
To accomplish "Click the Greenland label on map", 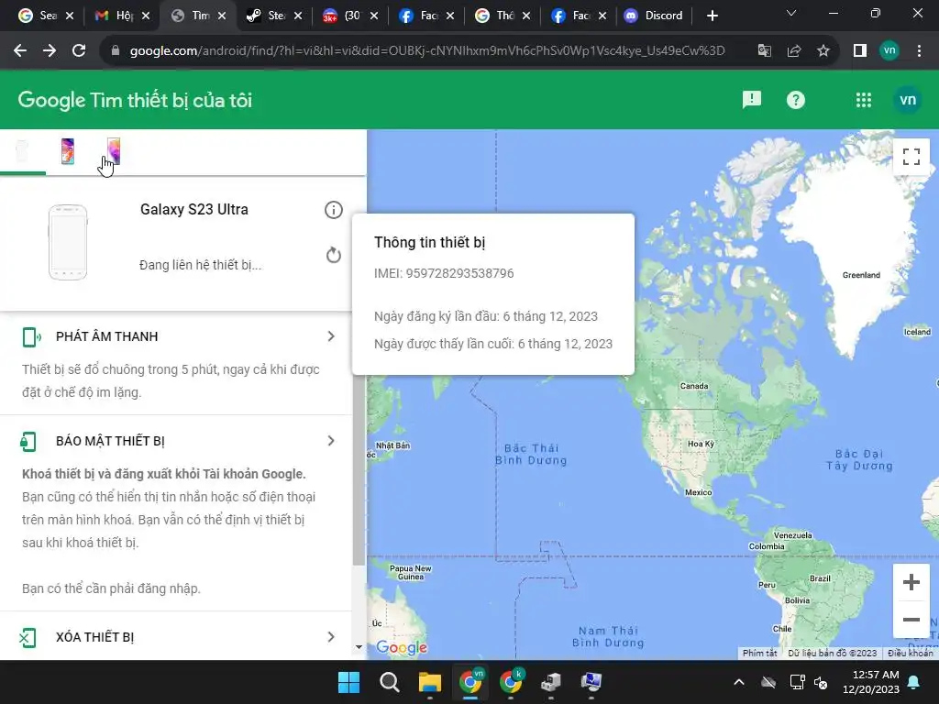I will 861,275.
